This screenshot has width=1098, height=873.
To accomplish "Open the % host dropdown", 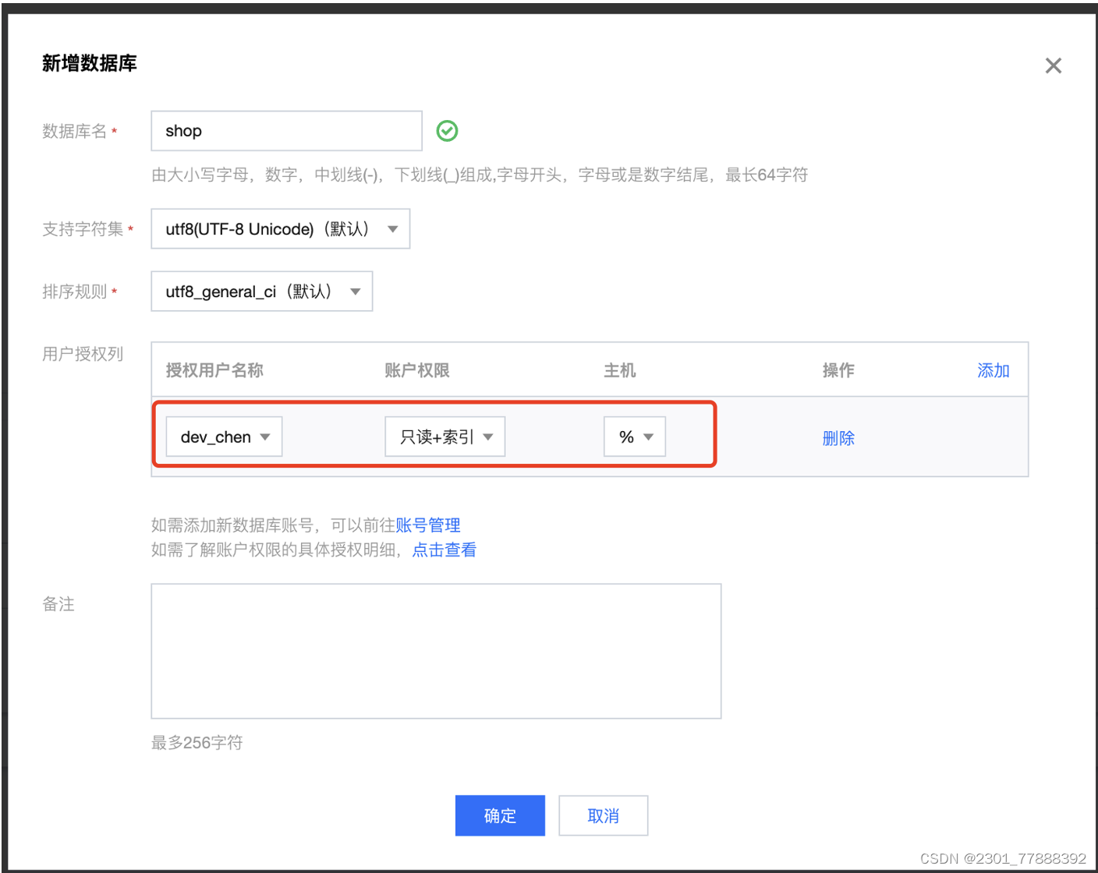I will pyautogui.click(x=634, y=436).
